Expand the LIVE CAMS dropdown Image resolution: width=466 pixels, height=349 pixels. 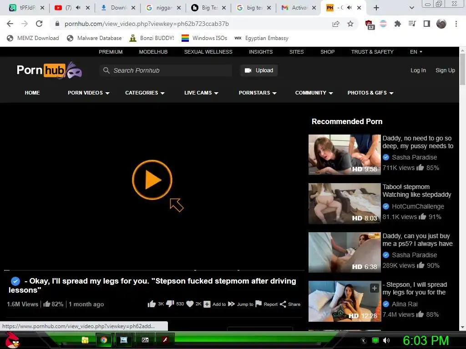[201, 93]
